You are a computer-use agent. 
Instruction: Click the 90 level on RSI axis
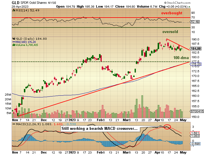point(193,13)
